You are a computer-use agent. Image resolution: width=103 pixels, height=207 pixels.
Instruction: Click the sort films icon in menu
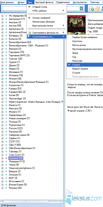tap(30, 33)
